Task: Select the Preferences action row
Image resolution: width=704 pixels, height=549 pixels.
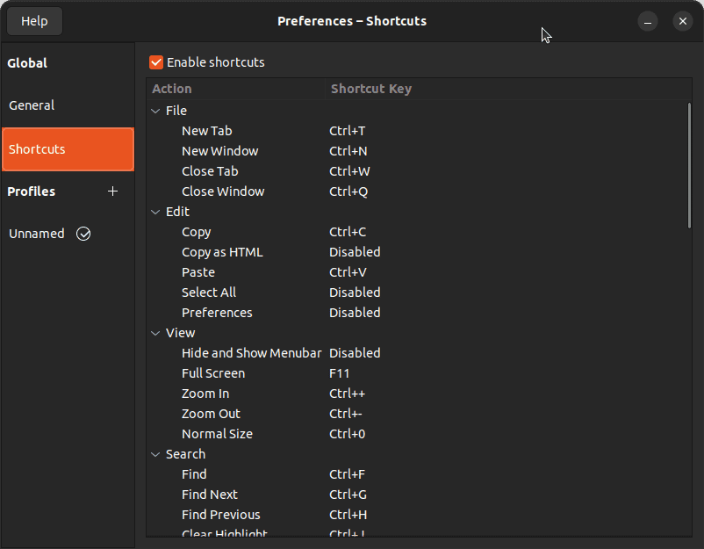Action: point(217,313)
